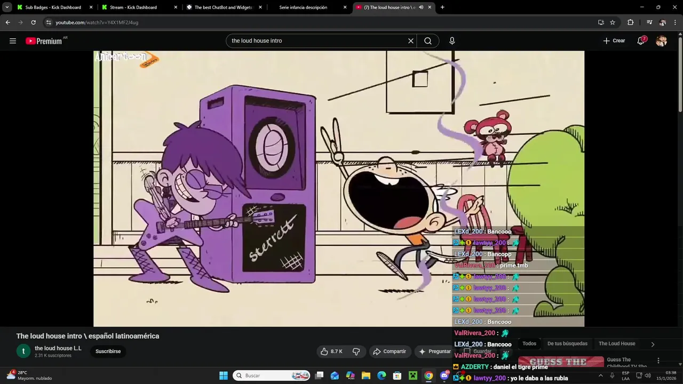Open Chrome profile avatar
The width and height of the screenshot is (683, 384).
pyautogui.click(x=662, y=22)
